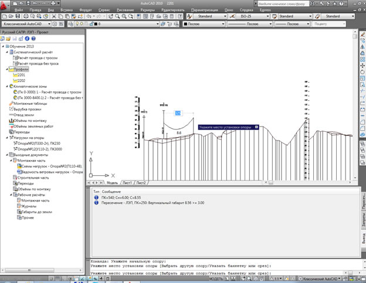366x283 pixels.
Task: Click the Cut scissors icon
Action: pyautogui.click(x=54, y=16)
